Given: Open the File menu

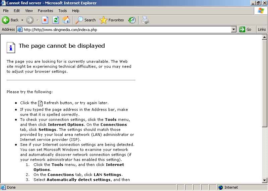Looking at the screenshot, I should [x=6, y=11].
